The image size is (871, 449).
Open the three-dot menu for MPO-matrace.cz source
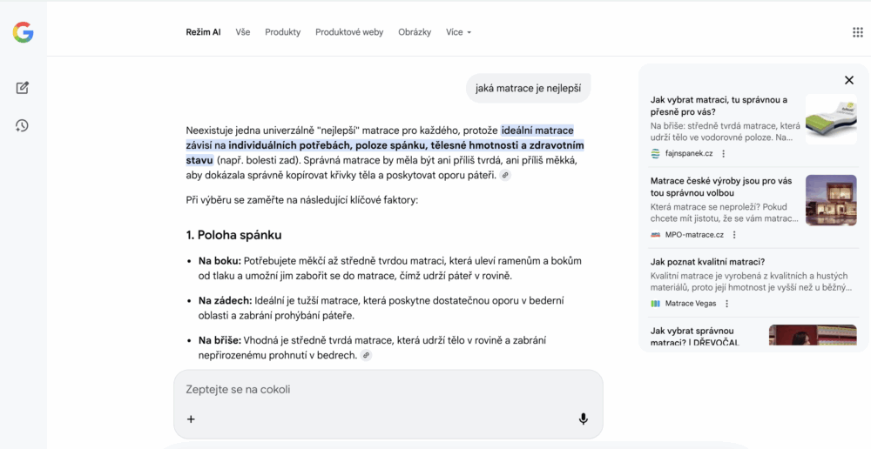pos(734,235)
